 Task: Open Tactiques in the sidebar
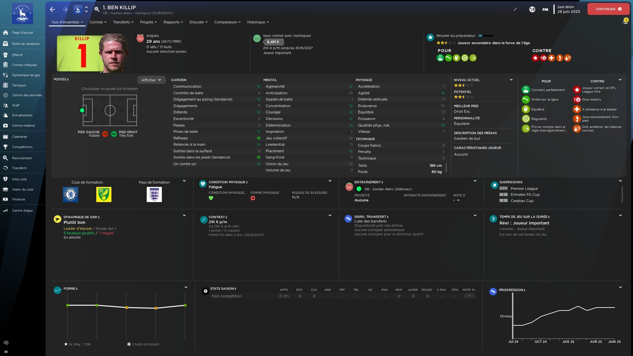[x=19, y=85]
